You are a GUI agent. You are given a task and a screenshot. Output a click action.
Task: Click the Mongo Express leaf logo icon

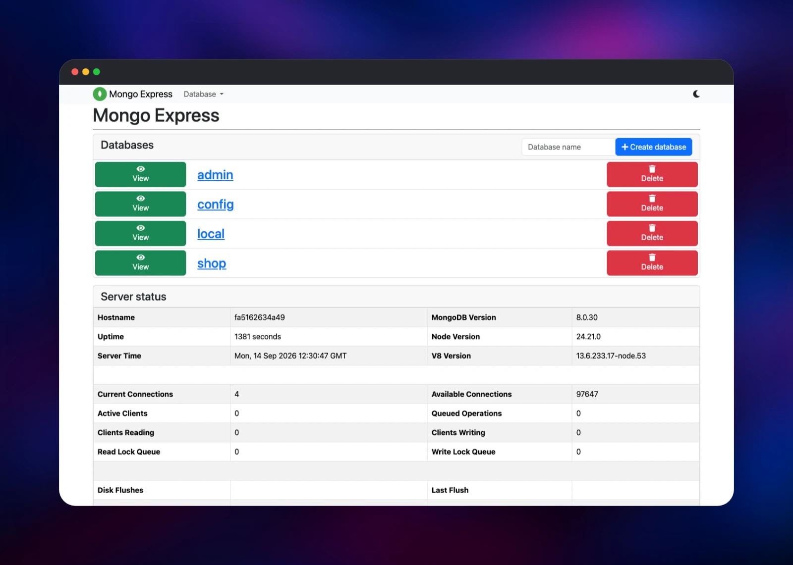(x=100, y=94)
